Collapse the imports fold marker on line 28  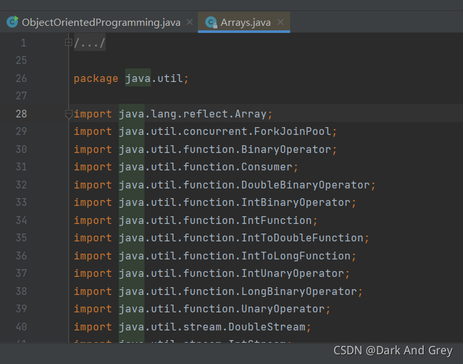coord(68,114)
